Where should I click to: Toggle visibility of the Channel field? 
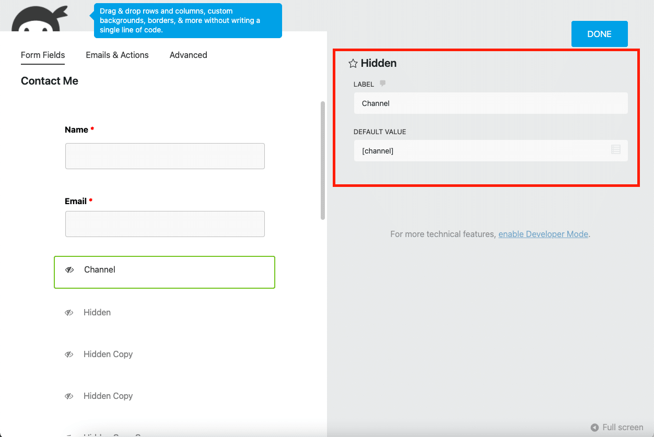69,269
